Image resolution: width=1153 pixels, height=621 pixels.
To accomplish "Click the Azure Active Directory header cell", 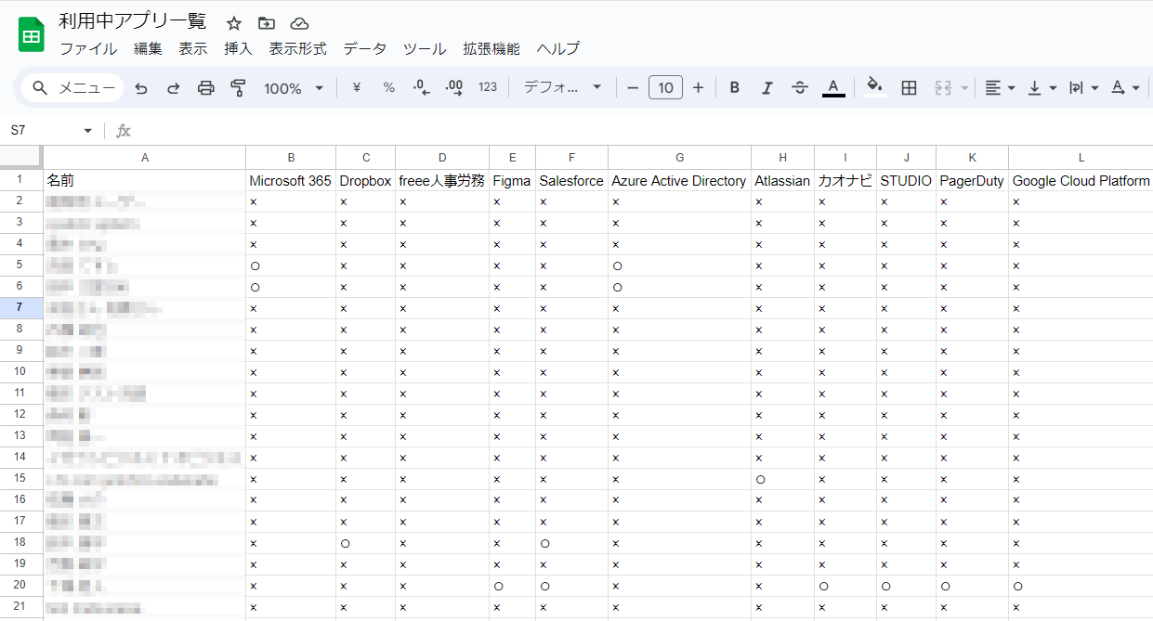I will pos(679,181).
